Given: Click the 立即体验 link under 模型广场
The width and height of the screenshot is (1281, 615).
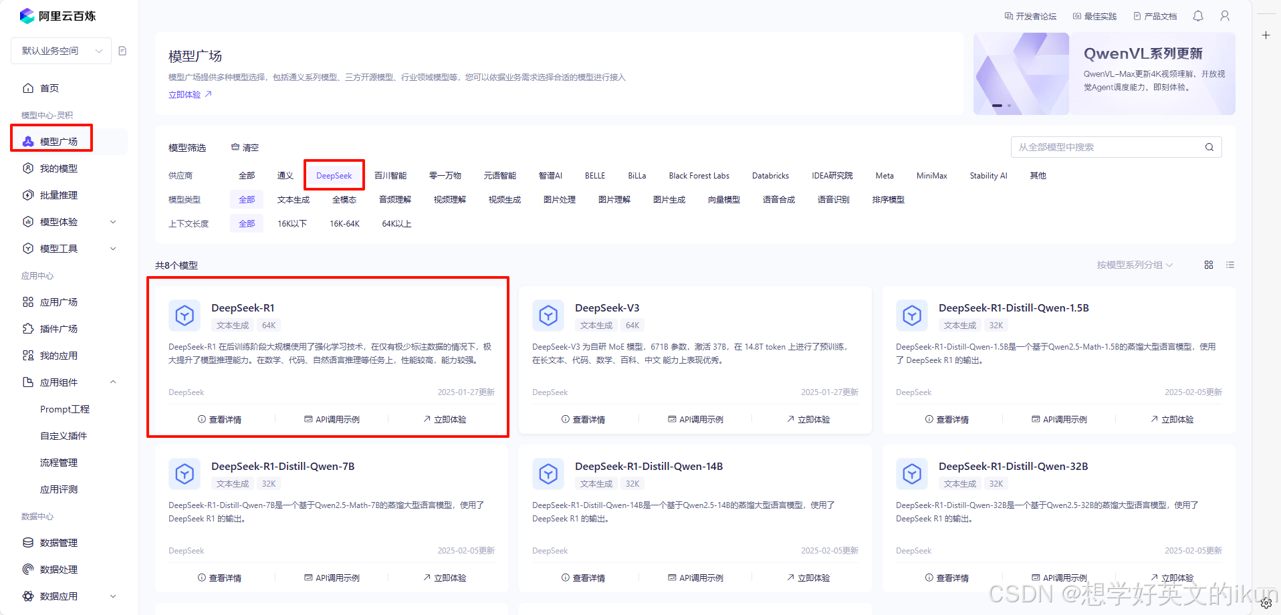Looking at the screenshot, I should pyautogui.click(x=190, y=95).
